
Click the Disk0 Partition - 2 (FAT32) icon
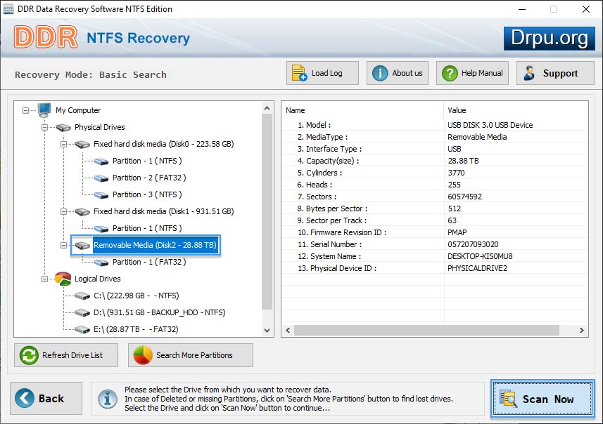[101, 178]
